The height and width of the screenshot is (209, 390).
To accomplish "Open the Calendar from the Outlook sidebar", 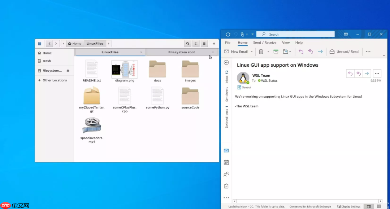I will click(x=226, y=163).
